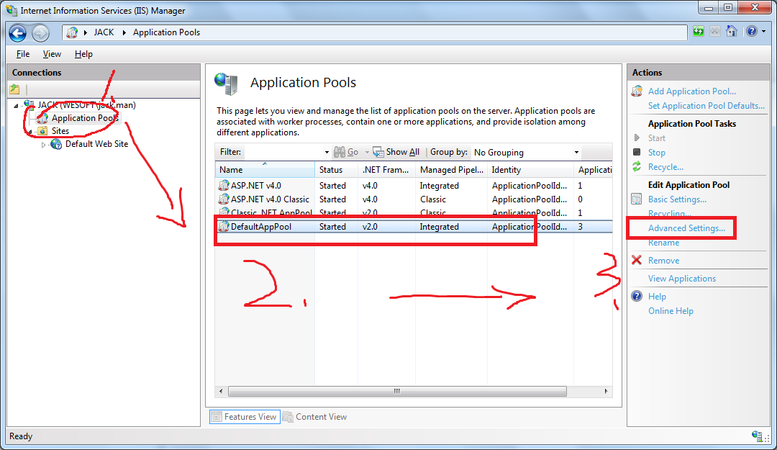Open the Filter dropdown arrow

point(327,153)
